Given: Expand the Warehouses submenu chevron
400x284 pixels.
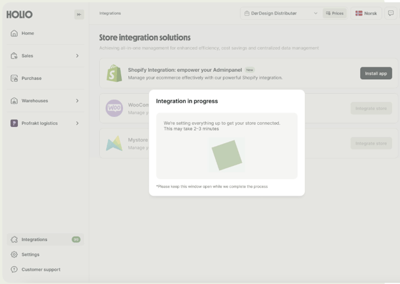Looking at the screenshot, I should (77, 101).
